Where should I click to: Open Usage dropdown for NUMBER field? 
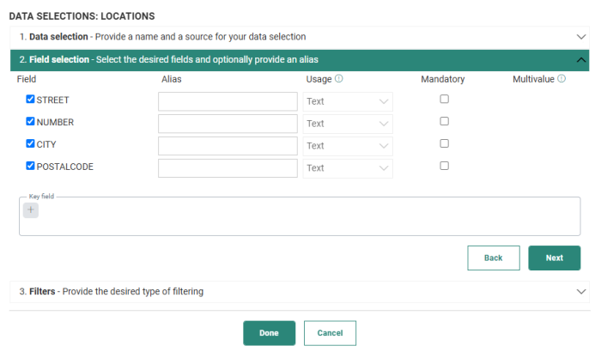[x=348, y=124]
